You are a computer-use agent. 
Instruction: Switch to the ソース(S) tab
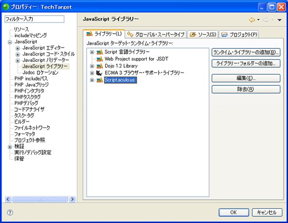(x=203, y=34)
